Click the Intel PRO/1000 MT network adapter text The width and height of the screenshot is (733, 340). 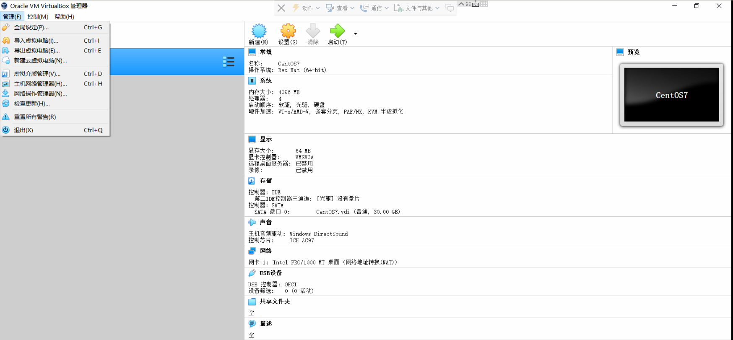pyautogui.click(x=335, y=262)
